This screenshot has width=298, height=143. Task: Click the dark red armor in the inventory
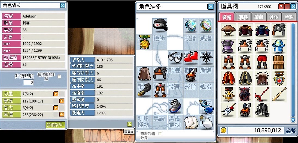pyautogui.click(x=245, y=31)
